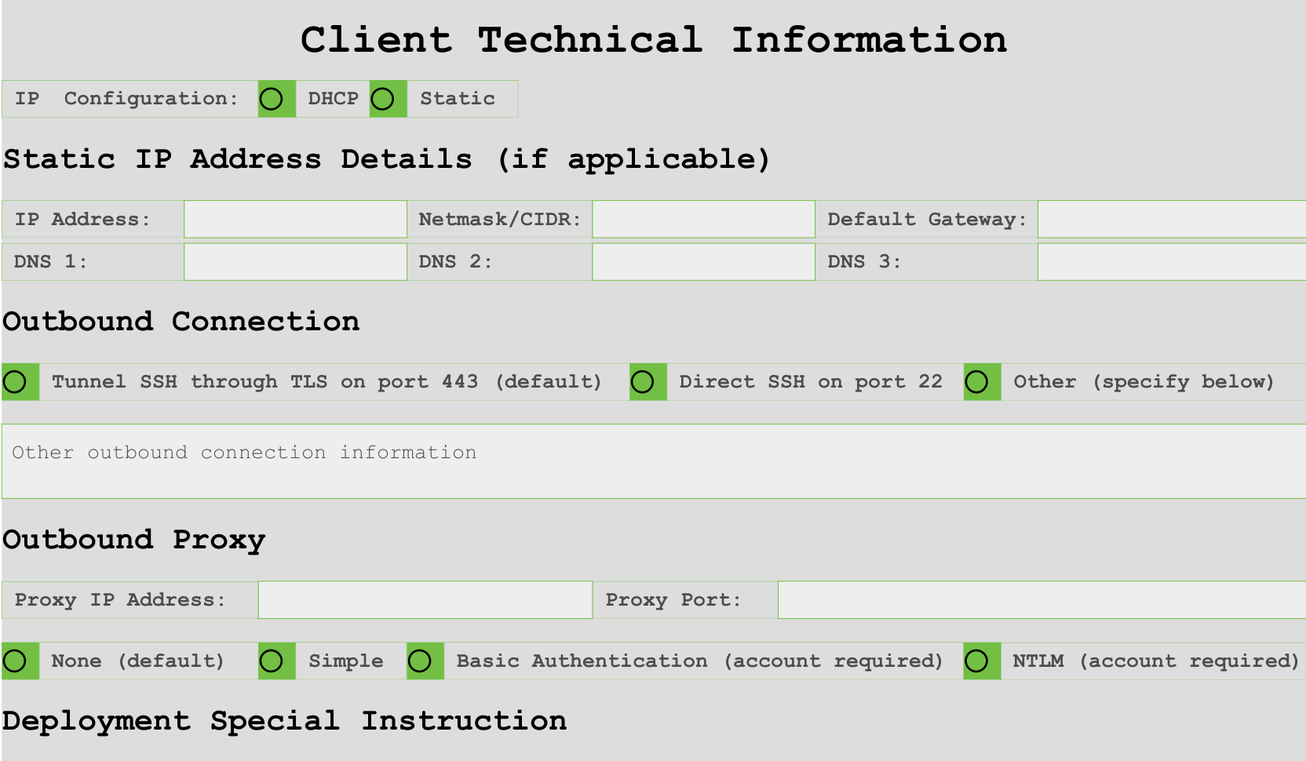Select Static for IP Configuration
This screenshot has height=761, width=1306.
coord(385,99)
